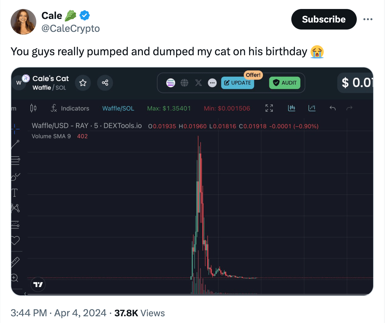The image size is (385, 323).
Task: Open the Indicators menu
Action: [70, 109]
